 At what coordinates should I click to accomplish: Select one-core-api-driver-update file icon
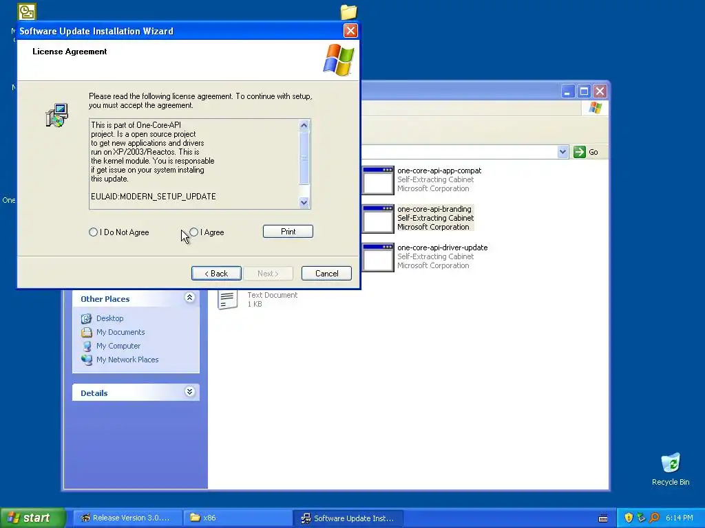coord(378,257)
